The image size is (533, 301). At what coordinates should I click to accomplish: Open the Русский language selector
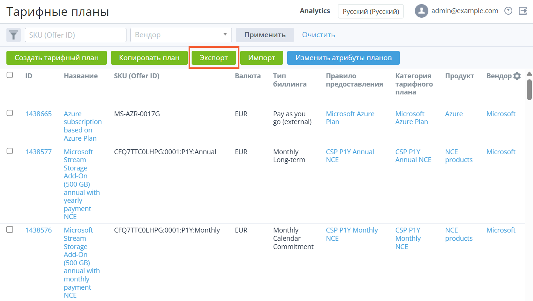click(371, 11)
